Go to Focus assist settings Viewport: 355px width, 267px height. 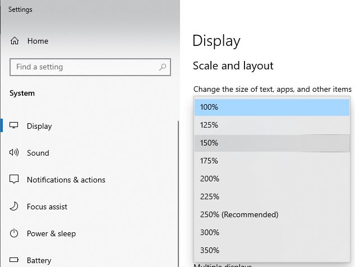(47, 207)
